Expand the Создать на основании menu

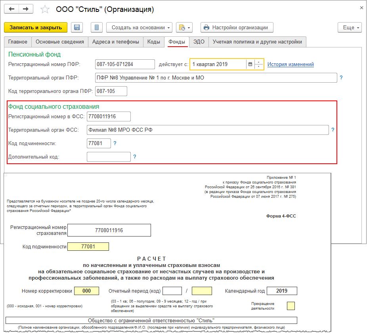(139, 27)
